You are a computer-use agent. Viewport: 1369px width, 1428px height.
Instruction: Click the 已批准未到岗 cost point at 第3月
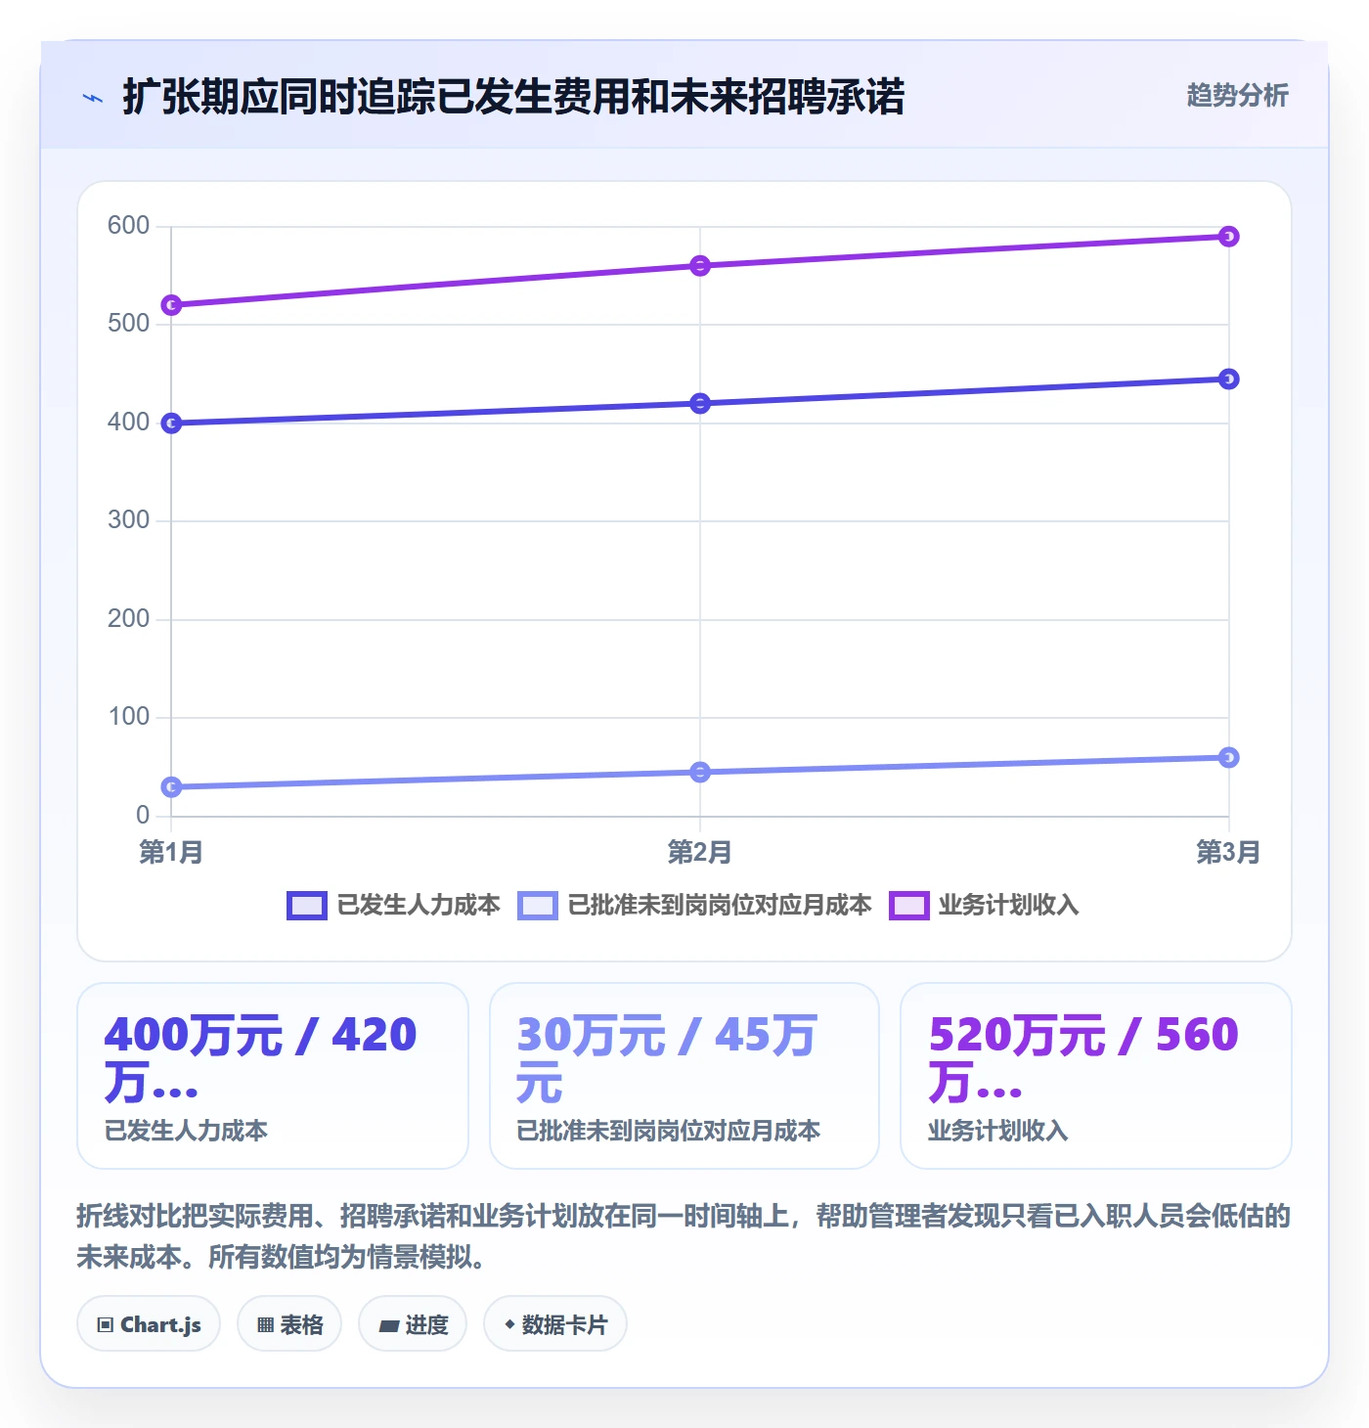[x=1229, y=758]
